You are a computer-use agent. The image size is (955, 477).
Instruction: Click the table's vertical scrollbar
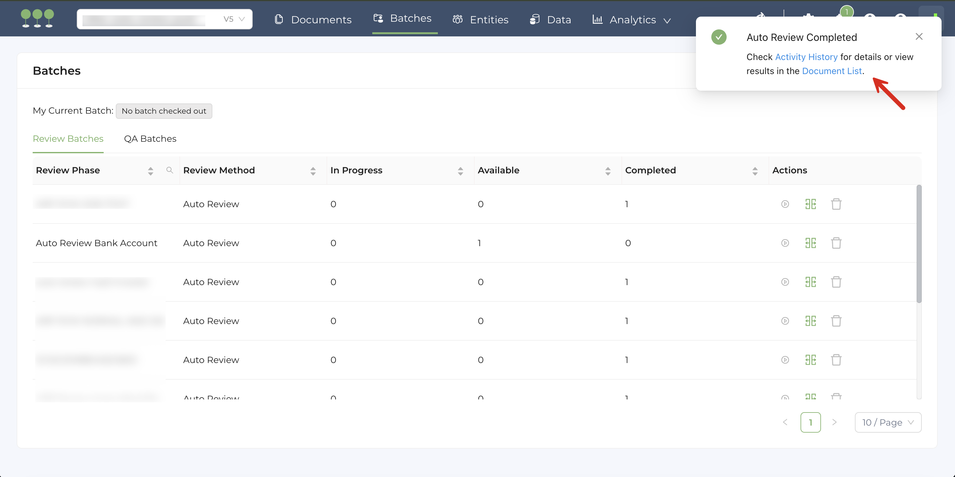(919, 244)
